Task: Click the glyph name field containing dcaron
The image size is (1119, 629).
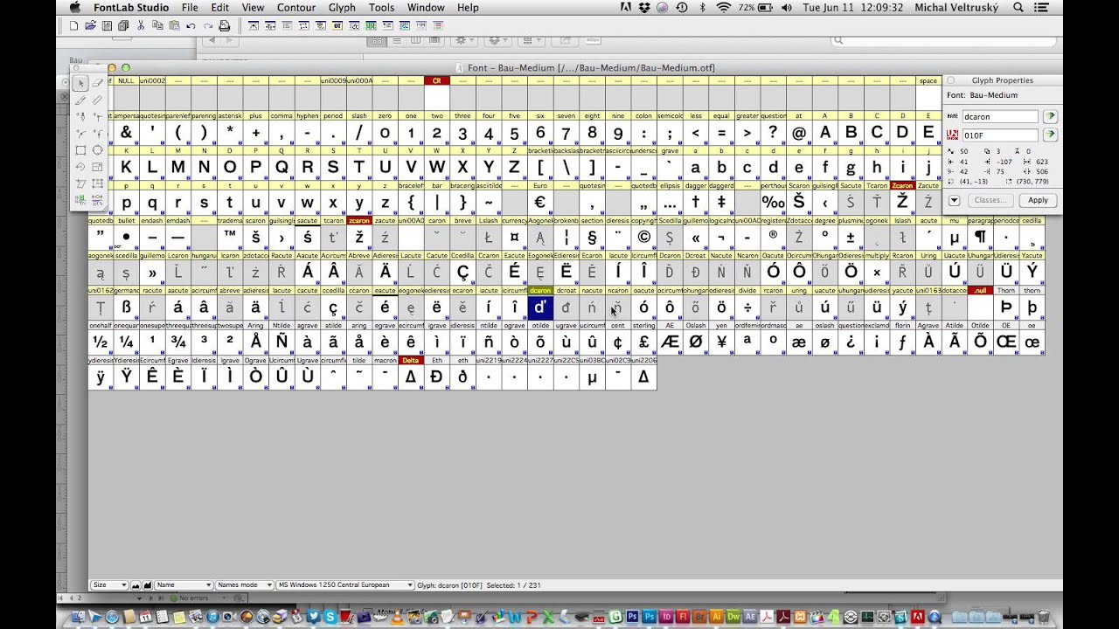Action: point(1001,116)
